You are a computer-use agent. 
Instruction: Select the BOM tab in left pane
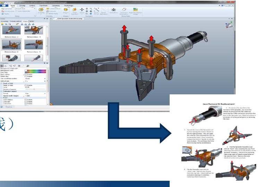coord(32,21)
